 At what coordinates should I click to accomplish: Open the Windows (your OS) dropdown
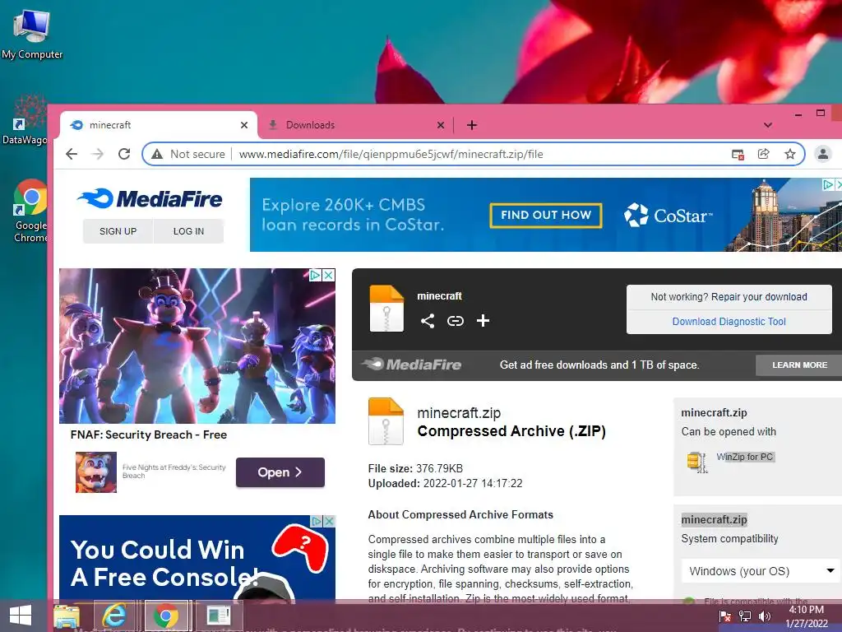761,571
